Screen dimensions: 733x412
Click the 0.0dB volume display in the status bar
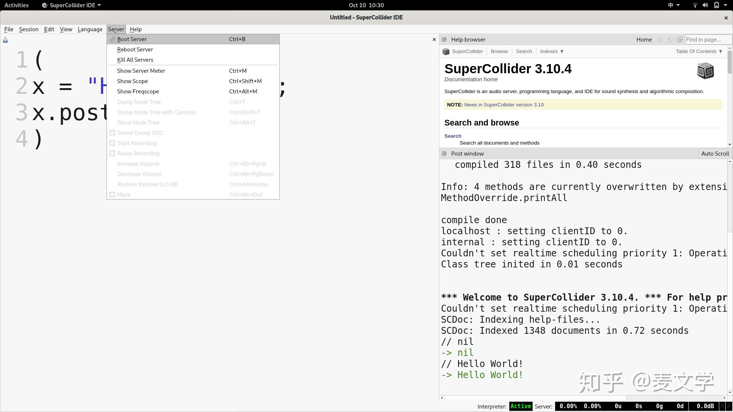[x=705, y=406]
